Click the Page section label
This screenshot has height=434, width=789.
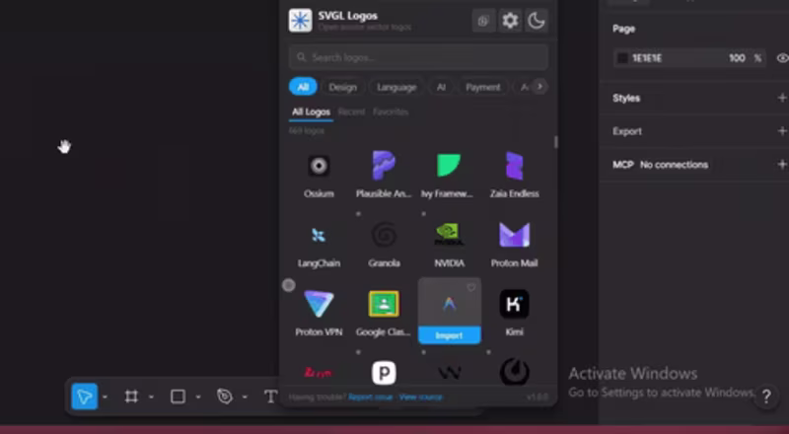pos(624,29)
